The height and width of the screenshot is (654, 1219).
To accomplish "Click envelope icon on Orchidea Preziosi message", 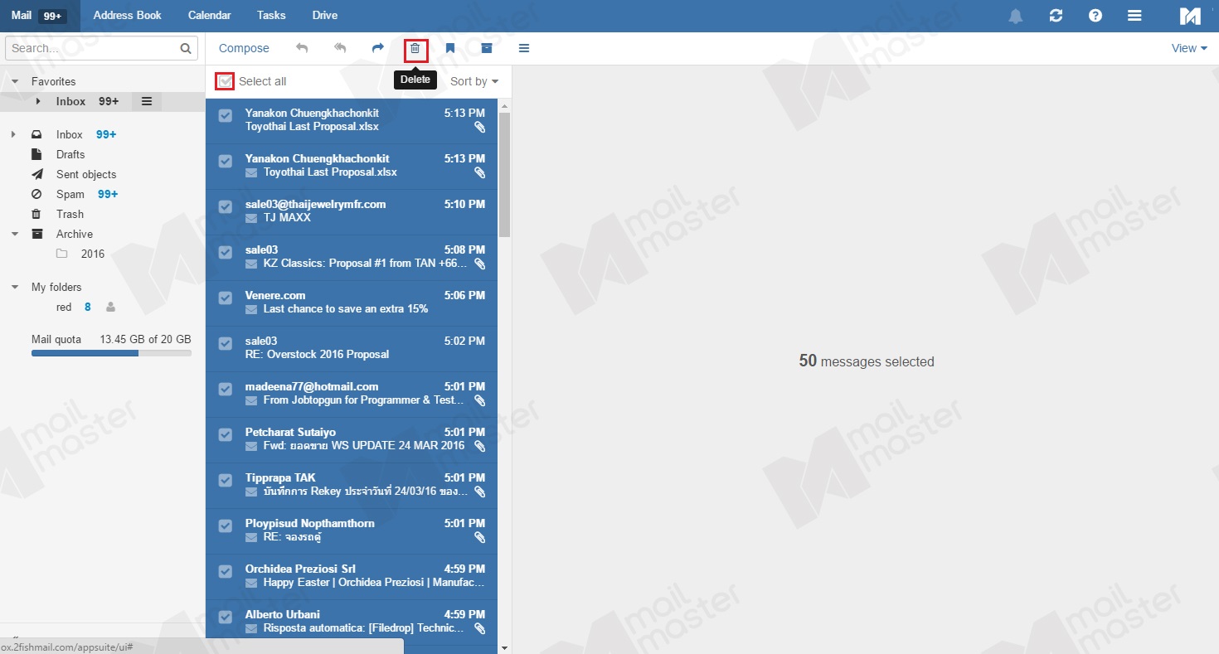I will (x=251, y=583).
